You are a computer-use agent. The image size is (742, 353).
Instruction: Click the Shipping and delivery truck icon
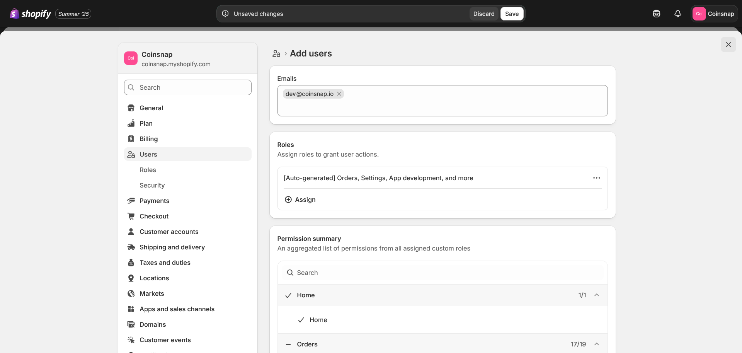pyautogui.click(x=131, y=247)
